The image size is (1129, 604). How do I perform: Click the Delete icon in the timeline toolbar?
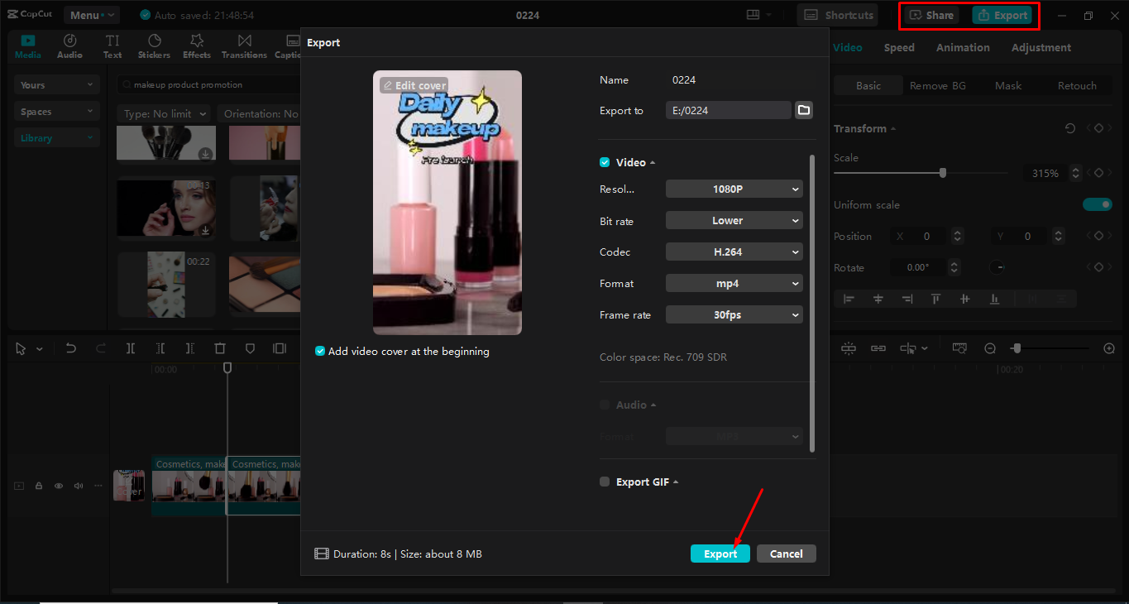[222, 348]
